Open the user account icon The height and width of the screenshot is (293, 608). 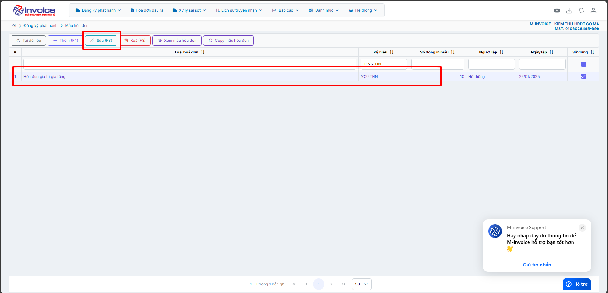(593, 10)
